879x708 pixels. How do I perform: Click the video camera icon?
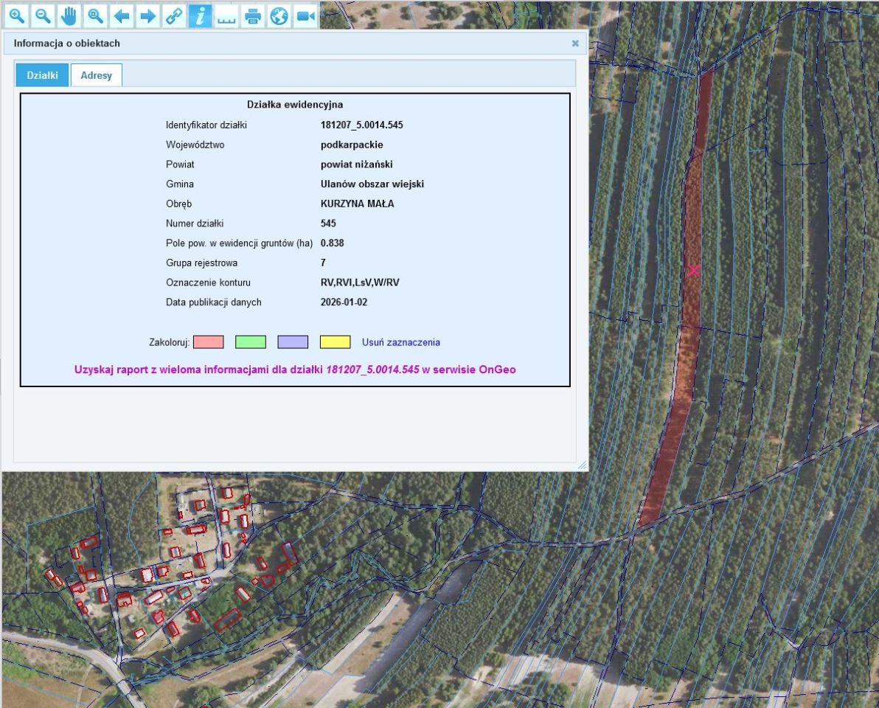305,15
